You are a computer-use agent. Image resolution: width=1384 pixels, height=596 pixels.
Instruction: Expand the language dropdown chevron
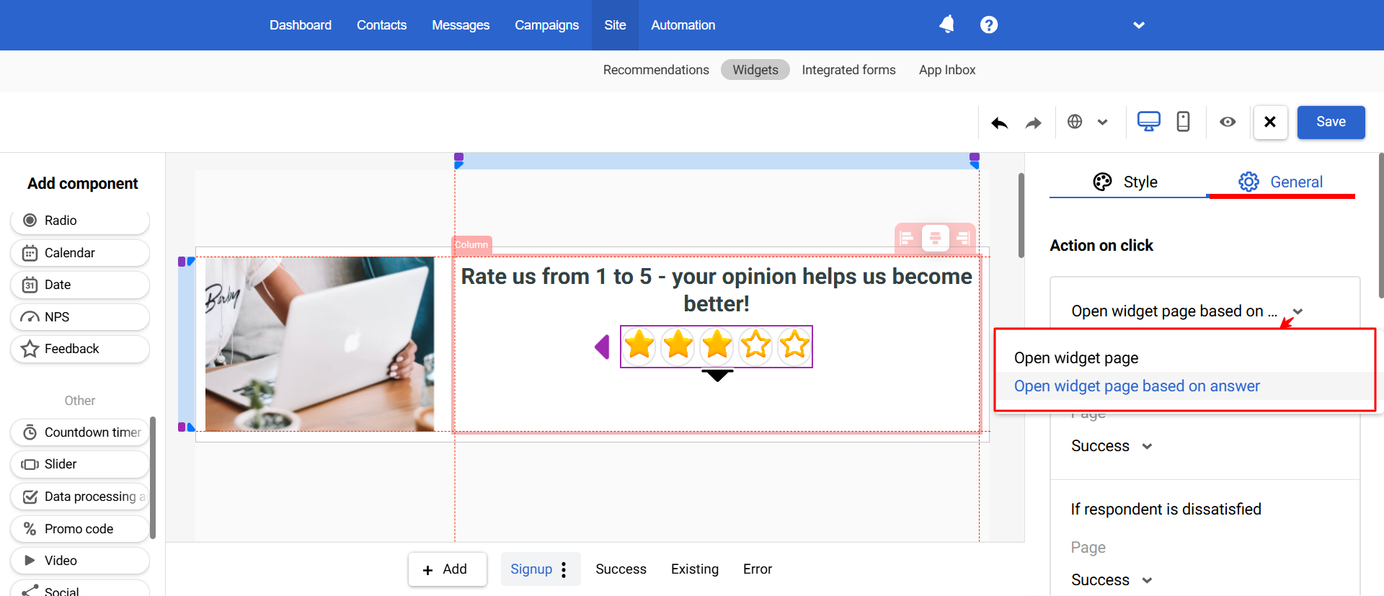click(1102, 123)
